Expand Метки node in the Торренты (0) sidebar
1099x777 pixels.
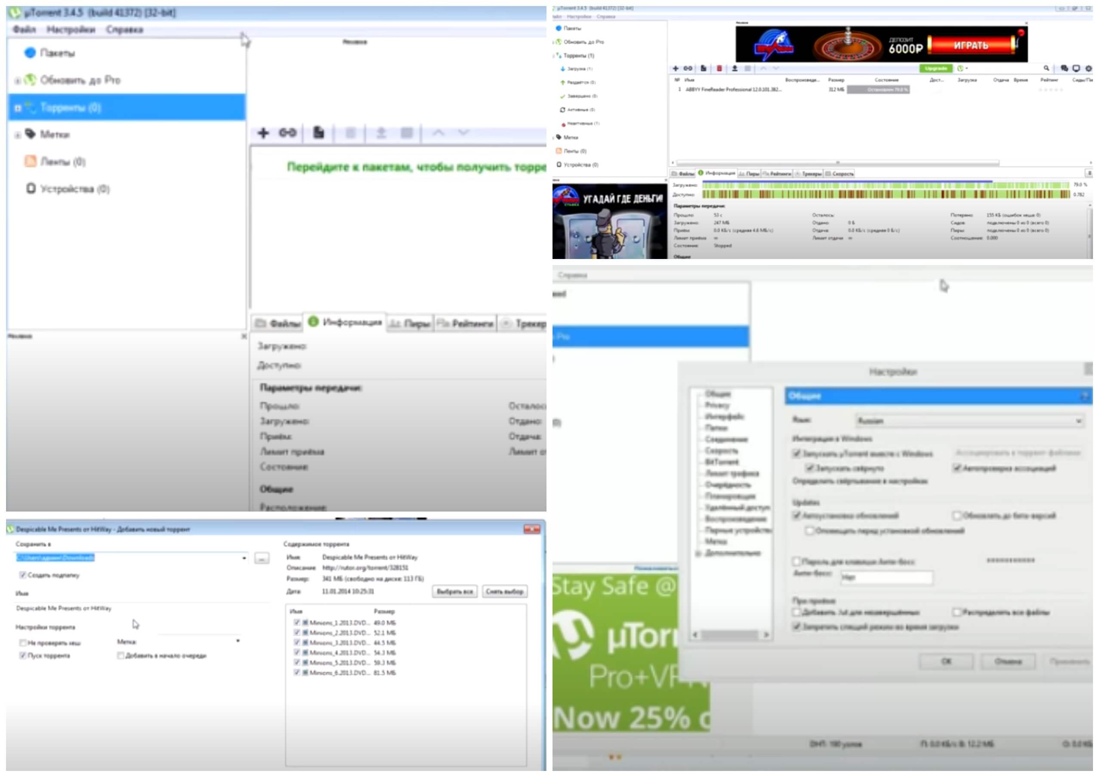(18, 135)
